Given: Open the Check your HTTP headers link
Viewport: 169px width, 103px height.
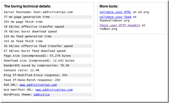Looking at the screenshot, I should [x=120, y=25].
